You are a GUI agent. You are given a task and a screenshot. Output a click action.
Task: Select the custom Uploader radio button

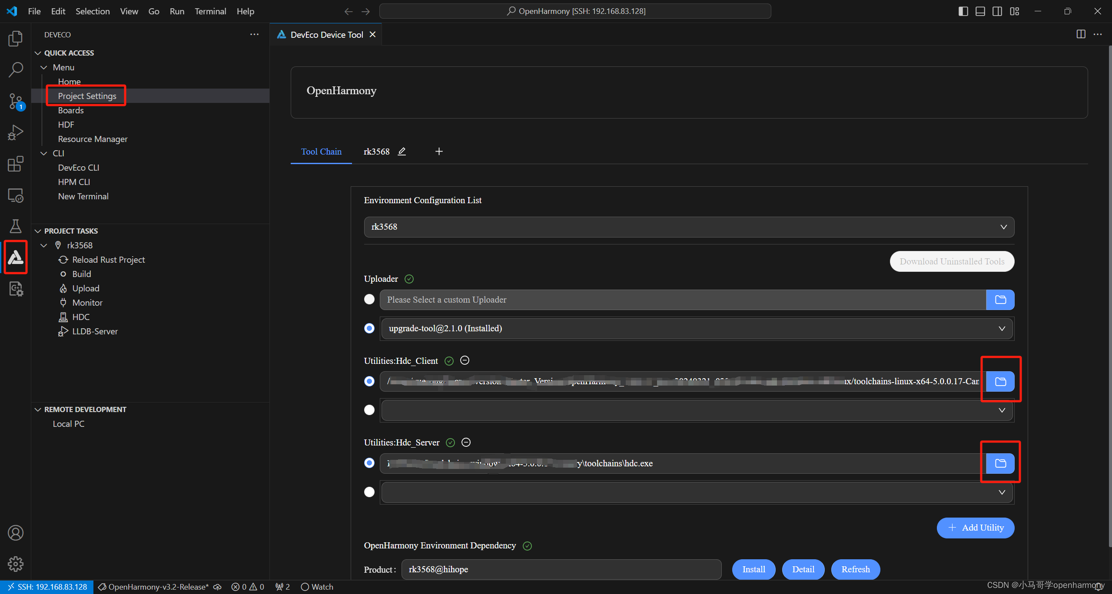(369, 299)
